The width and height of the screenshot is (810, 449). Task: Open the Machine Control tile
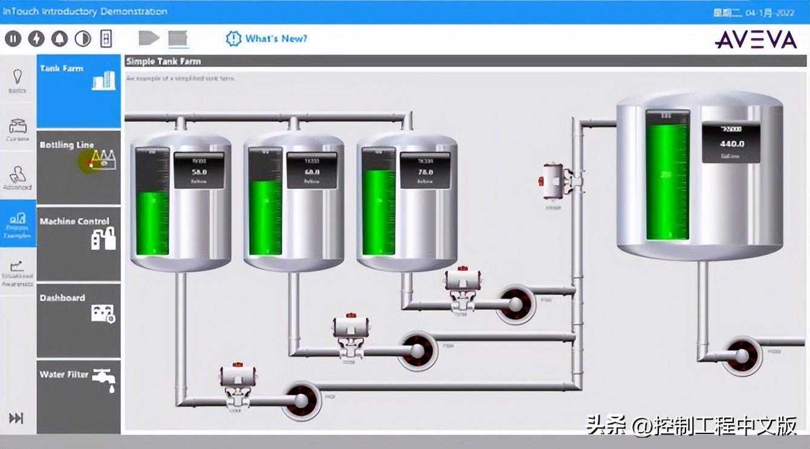[79, 244]
